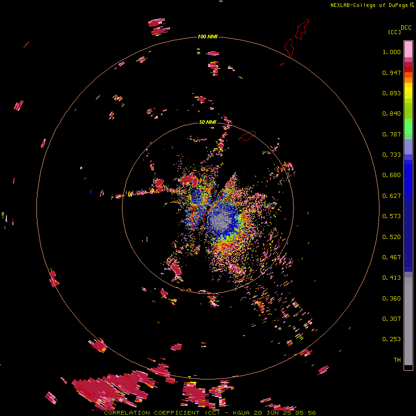
Task: Click the 0.787 color scale label
Action: point(392,134)
